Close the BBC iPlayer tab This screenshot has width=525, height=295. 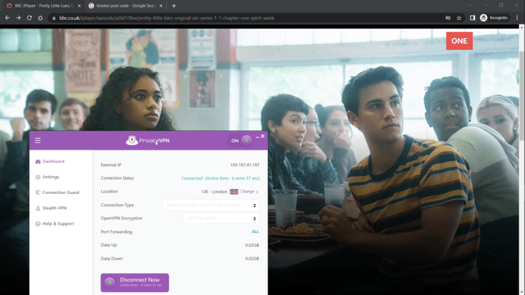(79, 5)
